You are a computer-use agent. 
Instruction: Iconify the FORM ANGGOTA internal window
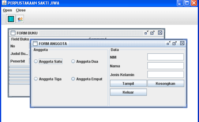point(169,43)
